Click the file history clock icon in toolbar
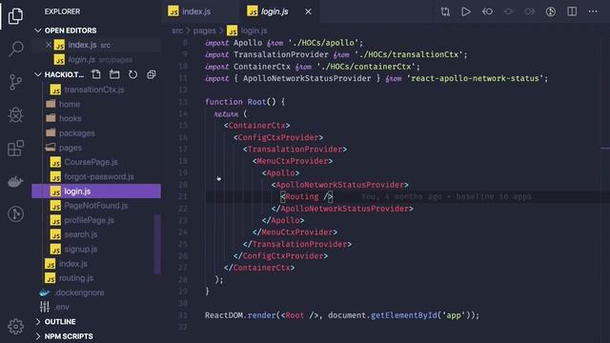The width and height of the screenshot is (610, 343). pyautogui.click(x=551, y=11)
